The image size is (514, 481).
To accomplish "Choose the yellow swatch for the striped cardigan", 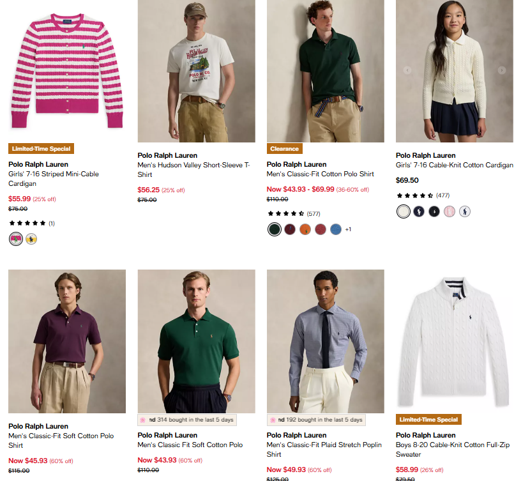I will [x=31, y=239].
